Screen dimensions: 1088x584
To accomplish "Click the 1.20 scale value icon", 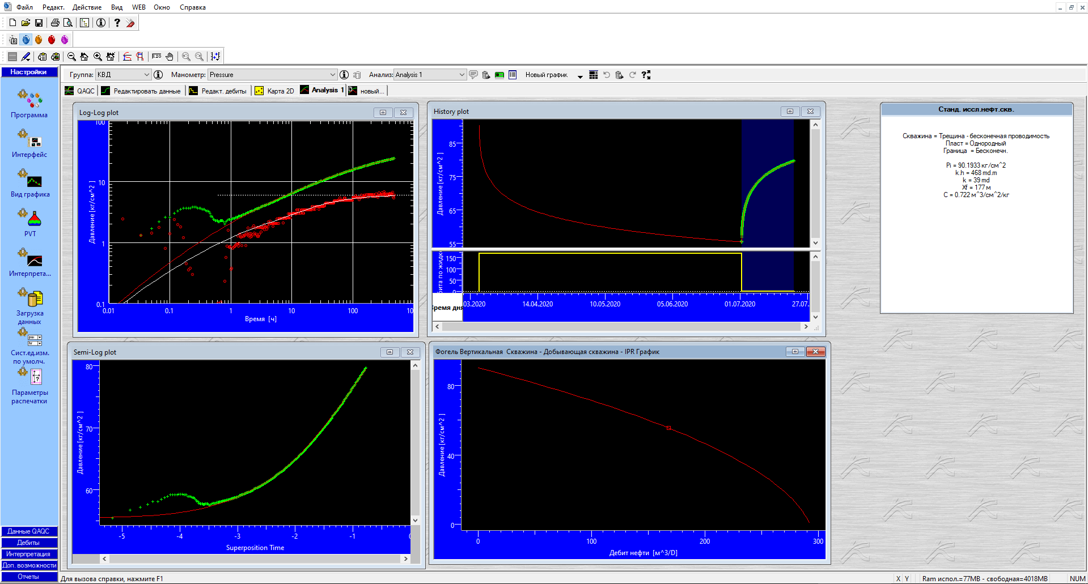I will pos(156,57).
